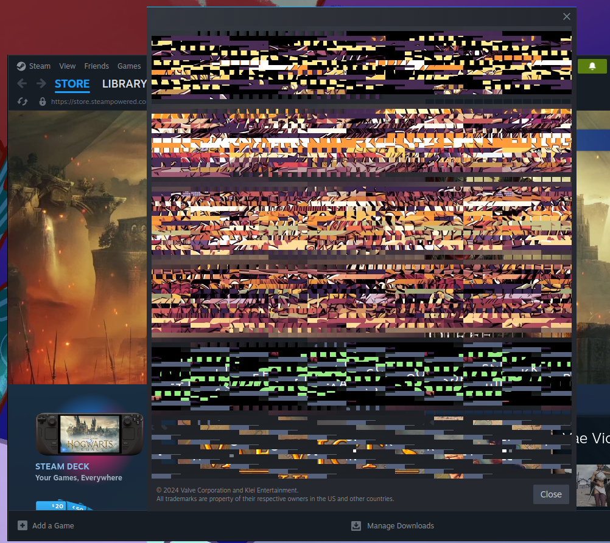The image size is (610, 543).
Task: Click the plus icon beside Add a Game
Action: point(23,525)
